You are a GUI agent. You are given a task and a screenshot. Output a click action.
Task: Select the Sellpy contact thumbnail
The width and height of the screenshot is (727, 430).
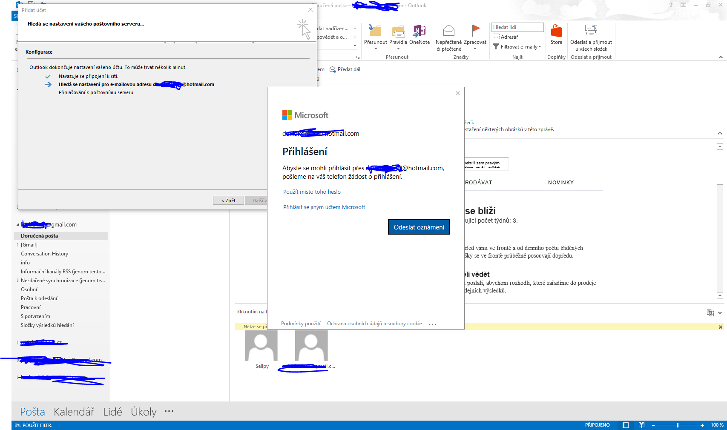click(261, 346)
